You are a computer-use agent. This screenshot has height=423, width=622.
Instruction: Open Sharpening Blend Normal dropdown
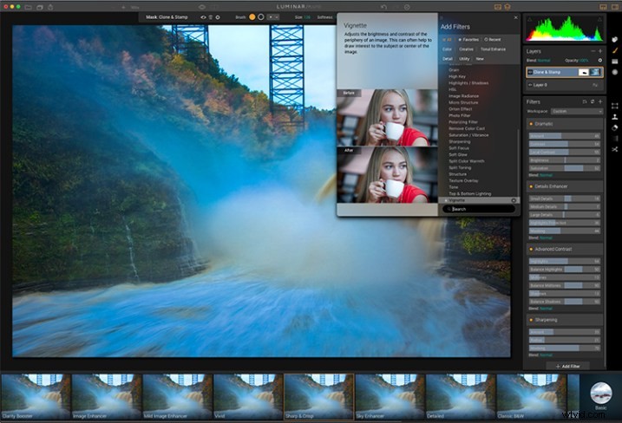coord(546,355)
